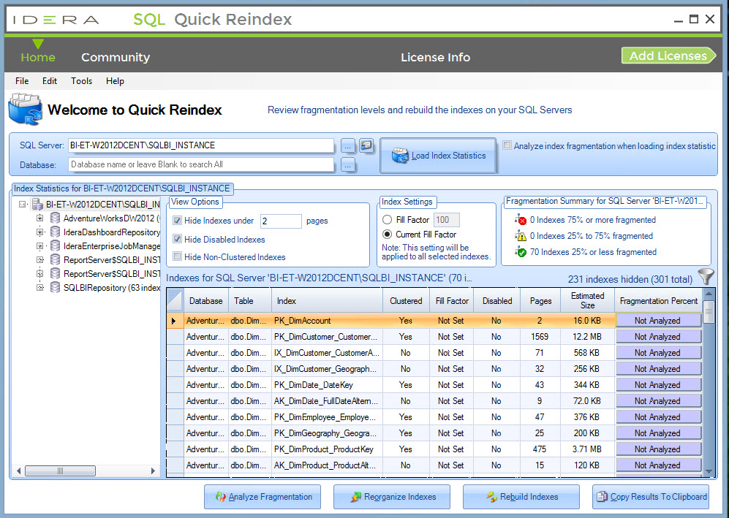Toggle Hide Indexes under pages checkbox
Viewport: 729px width, 518px height.
point(177,220)
